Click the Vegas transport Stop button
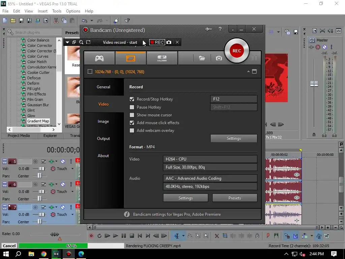 point(132,236)
